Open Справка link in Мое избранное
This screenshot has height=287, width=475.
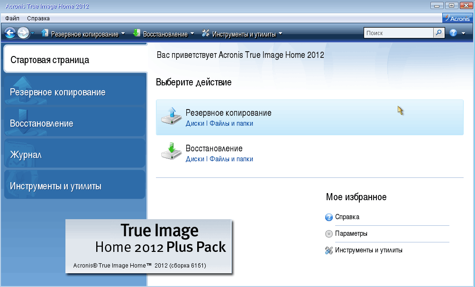click(x=347, y=217)
